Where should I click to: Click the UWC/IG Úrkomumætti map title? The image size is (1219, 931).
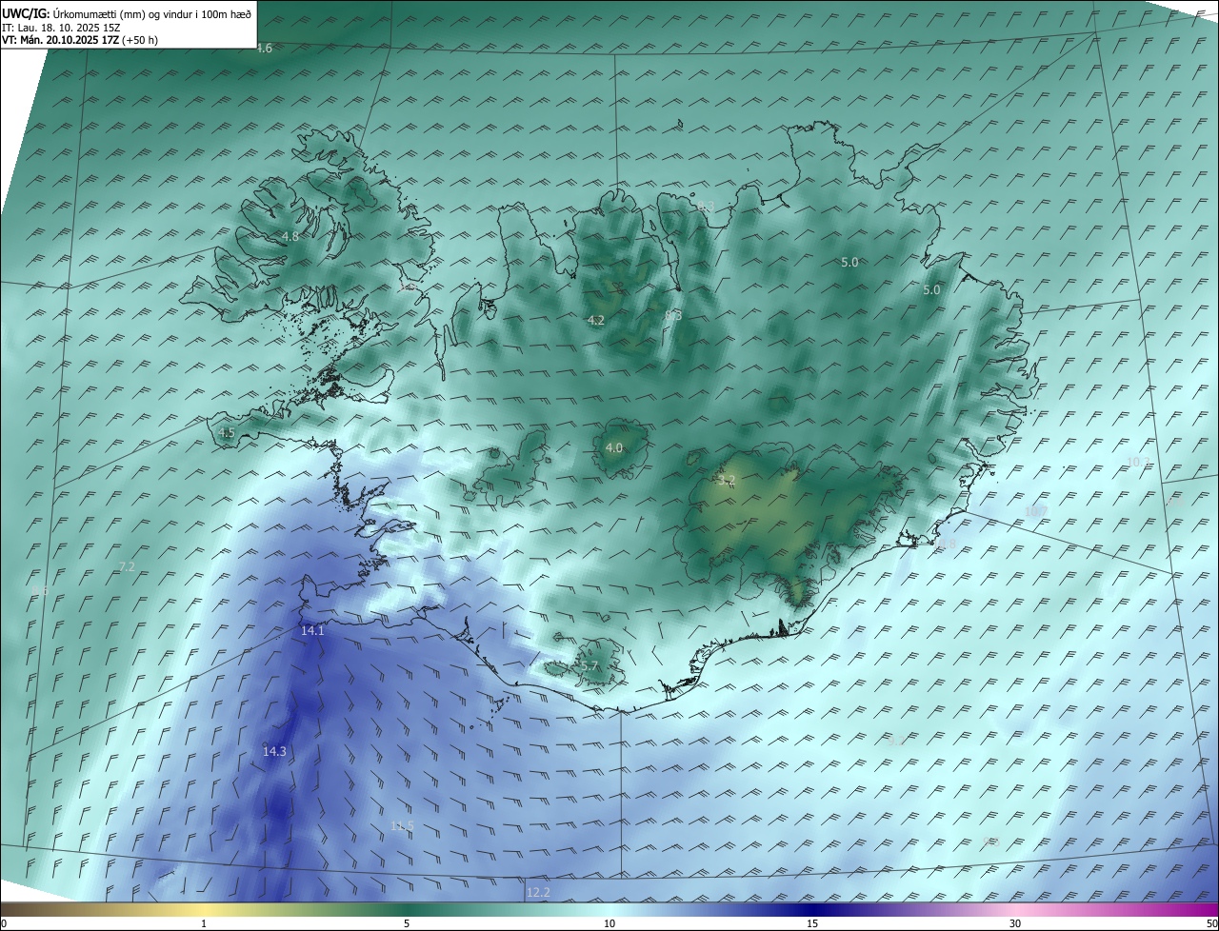[127, 13]
